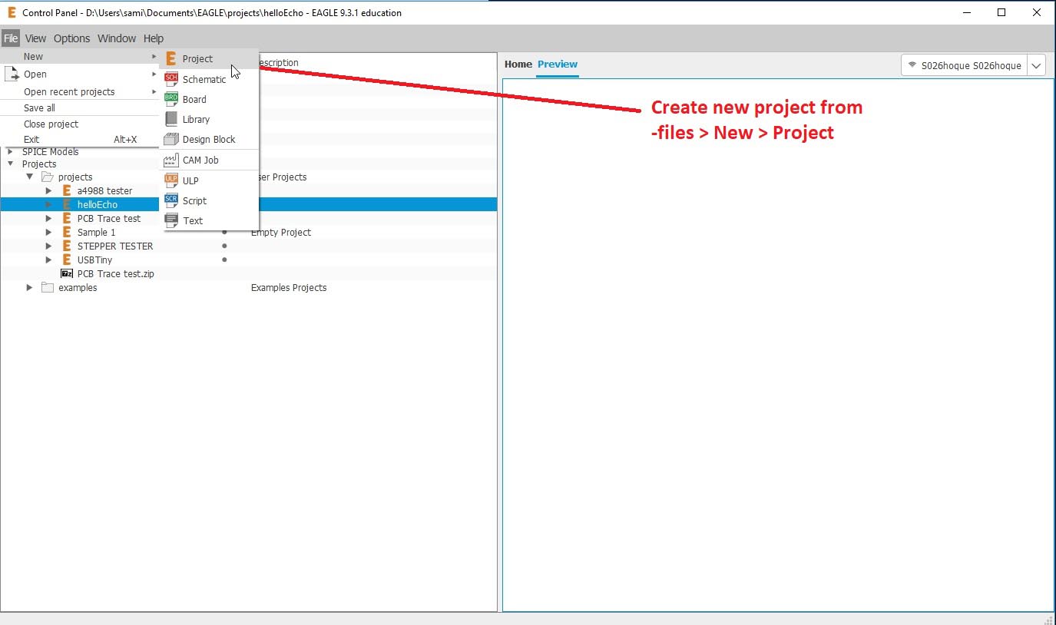Click the a4988 tester project E icon

click(x=67, y=190)
